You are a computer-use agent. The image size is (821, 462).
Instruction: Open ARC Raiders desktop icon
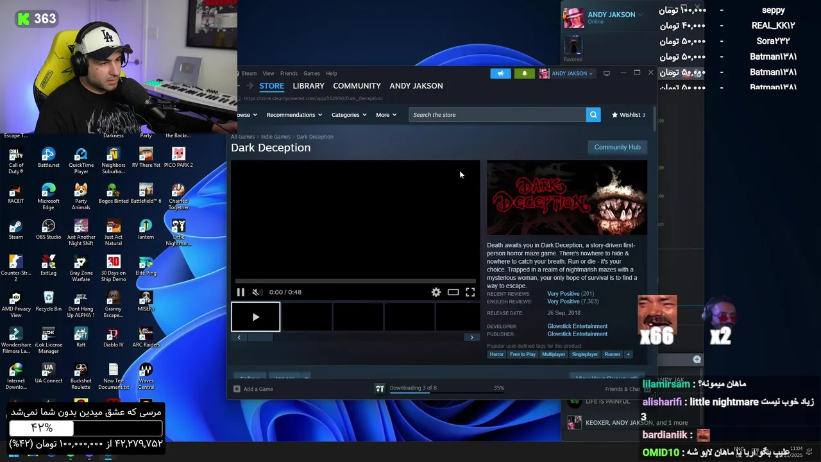pos(146,338)
